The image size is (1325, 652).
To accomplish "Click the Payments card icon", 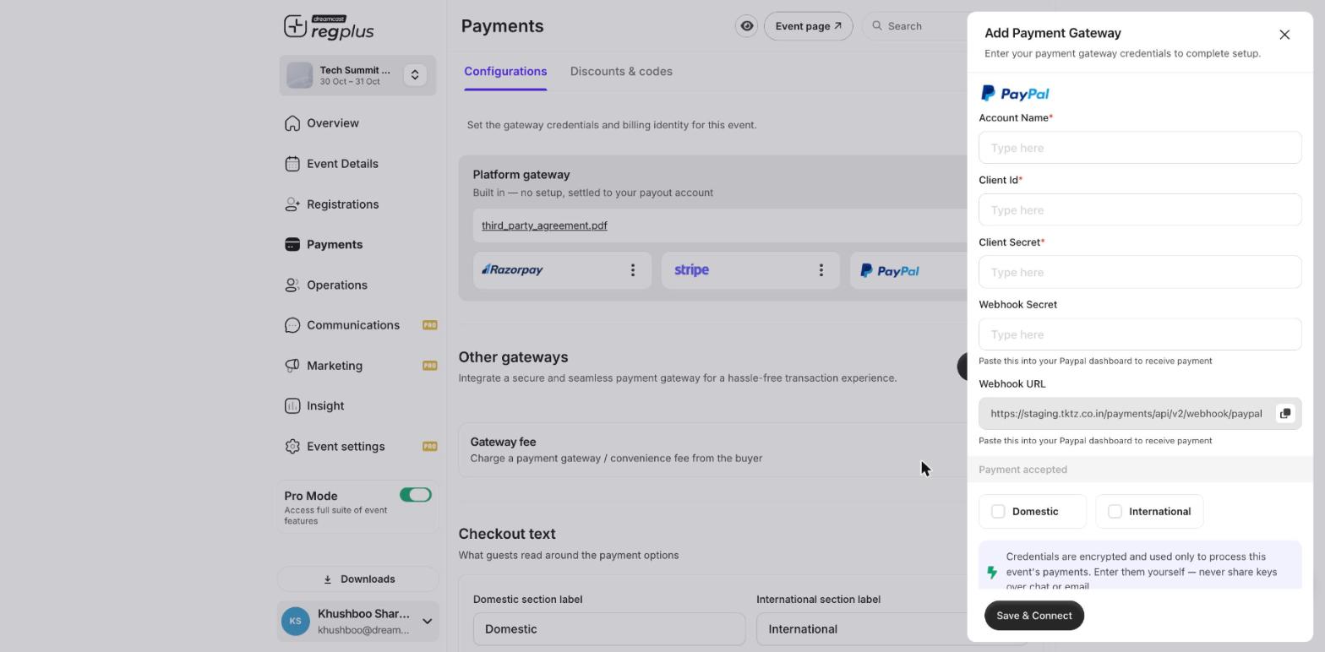I will click(x=292, y=245).
